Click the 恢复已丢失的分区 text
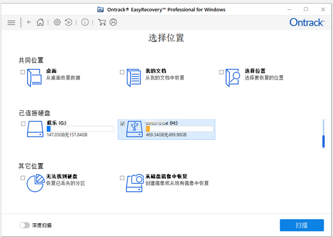 coord(66,183)
